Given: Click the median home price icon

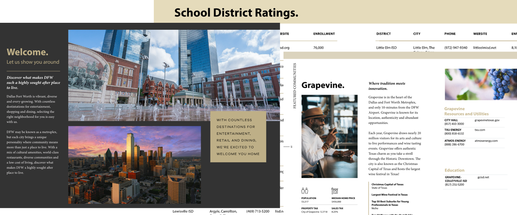Looking at the screenshot, I should pyautogui.click(x=335, y=190).
